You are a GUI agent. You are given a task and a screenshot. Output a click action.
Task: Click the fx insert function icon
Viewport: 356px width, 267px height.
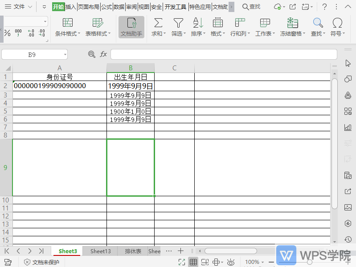103,54
